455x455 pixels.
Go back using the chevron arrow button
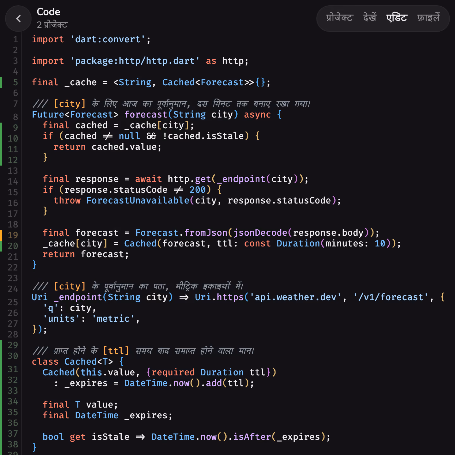[18, 19]
